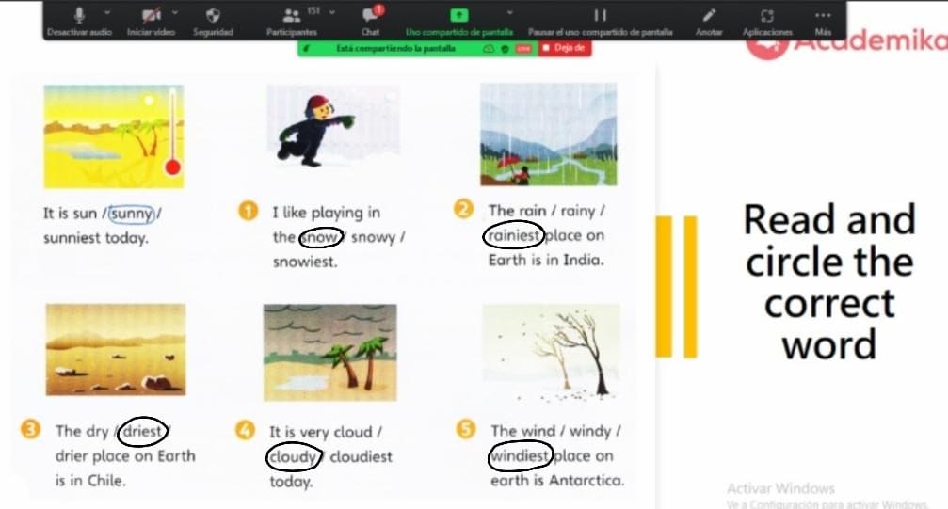Click the Activar Windows watermark text
Viewport: 948px width, 509px height.
(780, 488)
